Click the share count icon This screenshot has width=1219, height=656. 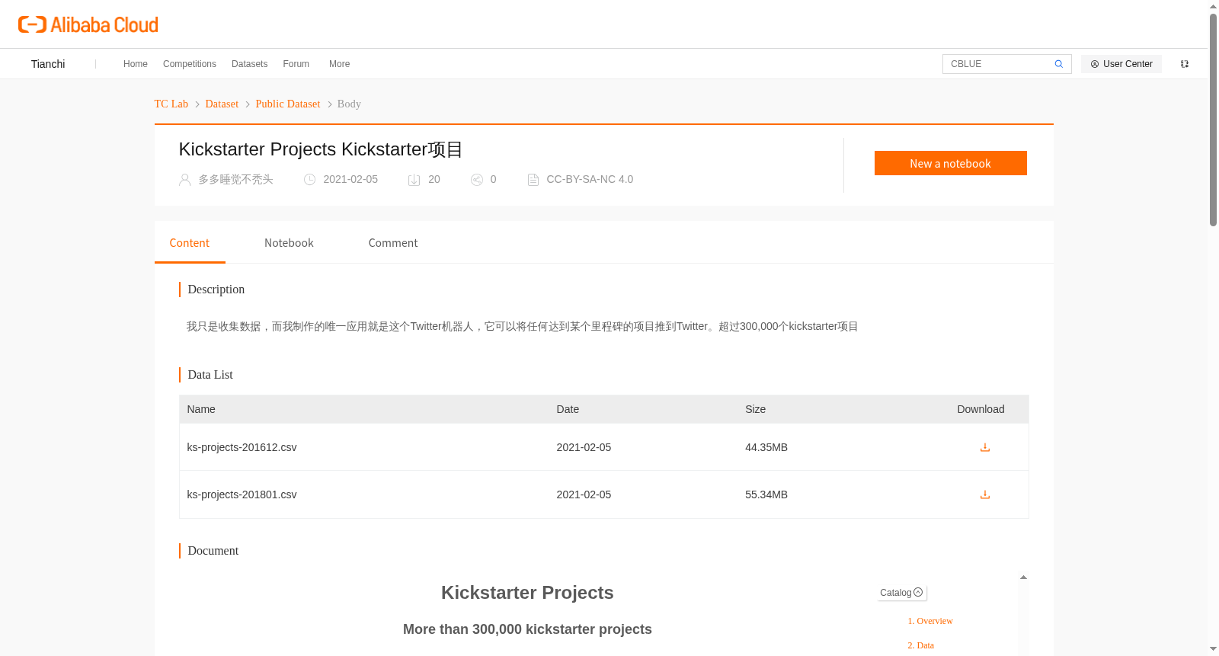(477, 180)
